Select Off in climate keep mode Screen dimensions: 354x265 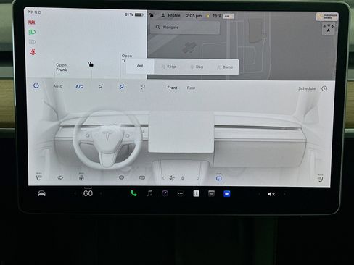(140, 66)
